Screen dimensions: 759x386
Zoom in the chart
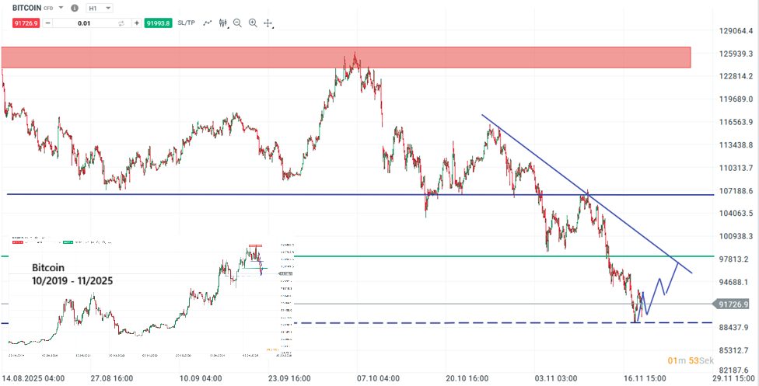coord(253,23)
